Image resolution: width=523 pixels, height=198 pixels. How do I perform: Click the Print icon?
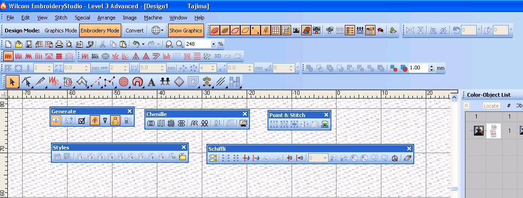[59, 44]
